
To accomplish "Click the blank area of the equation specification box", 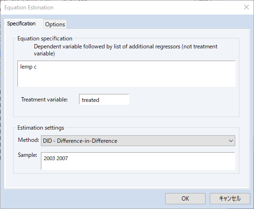I will click(x=127, y=76).
